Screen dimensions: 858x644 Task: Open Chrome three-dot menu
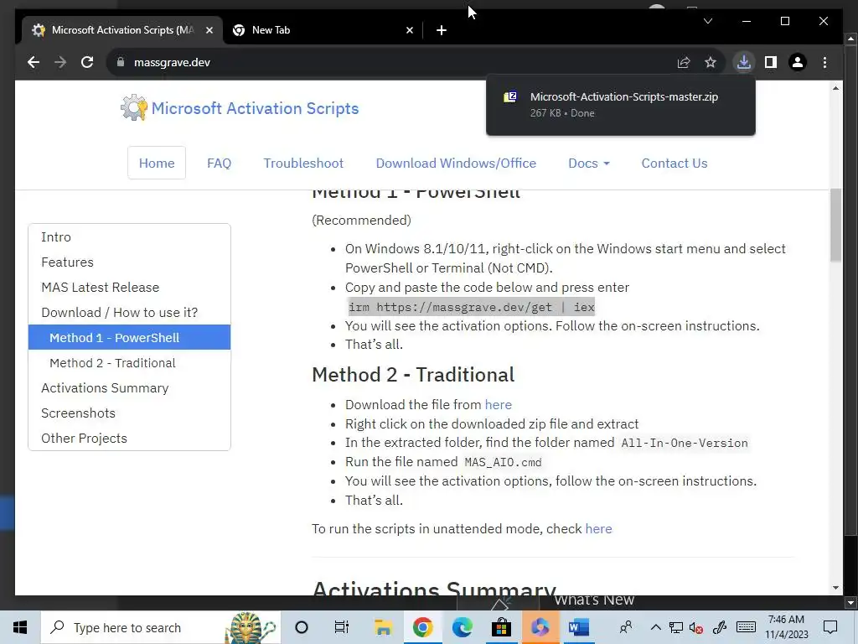[x=824, y=62]
